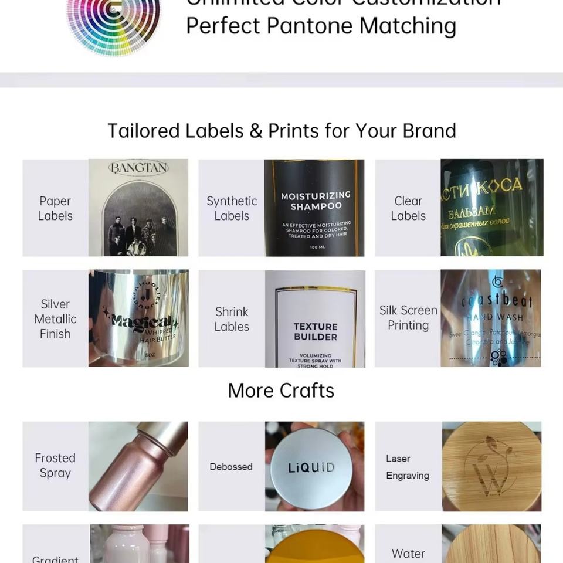This screenshot has width=563, height=563.
Task: Click the laser engraved bamboo lid image
Action: [491, 466]
